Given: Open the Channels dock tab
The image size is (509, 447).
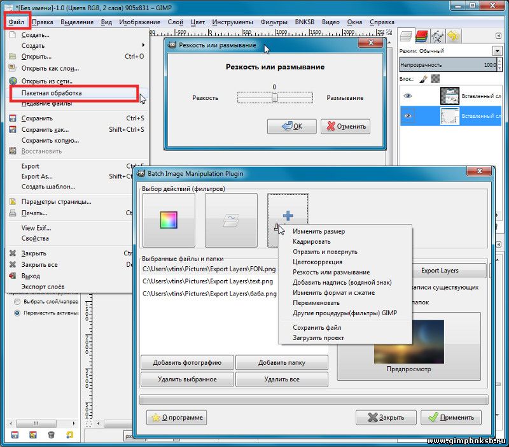Looking at the screenshot, I should [x=421, y=36].
